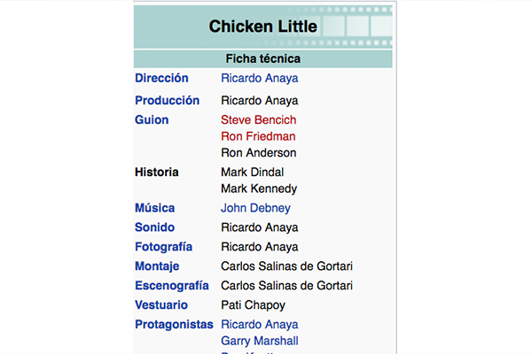Click the red Ron Friedman link
Screen dimensions: 532x354
coord(258,136)
